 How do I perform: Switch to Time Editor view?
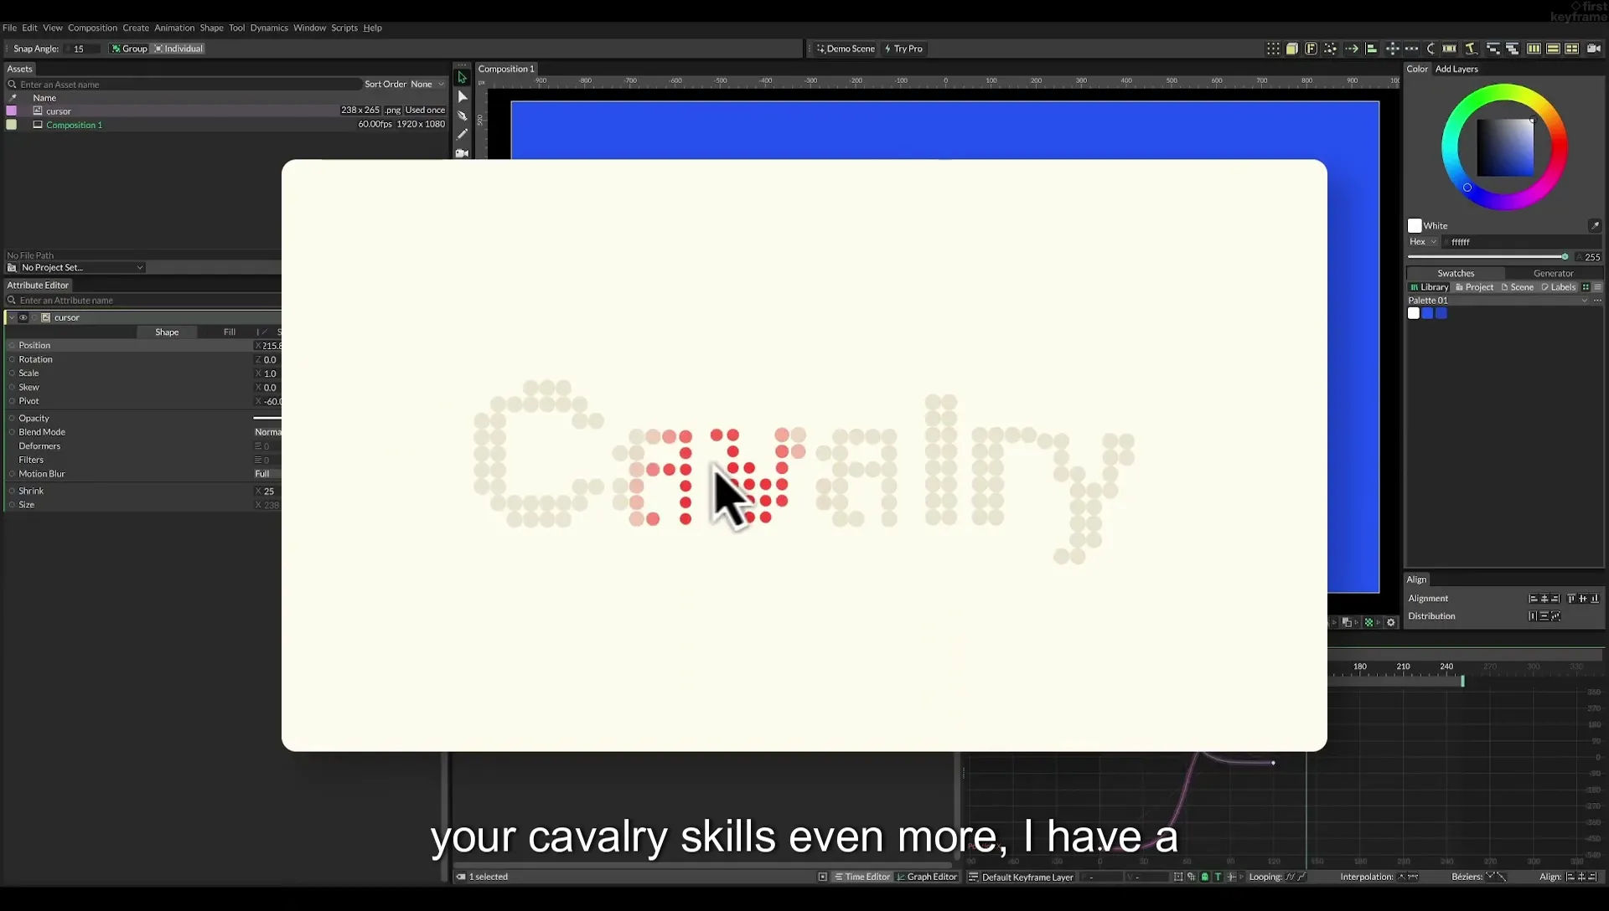(862, 877)
